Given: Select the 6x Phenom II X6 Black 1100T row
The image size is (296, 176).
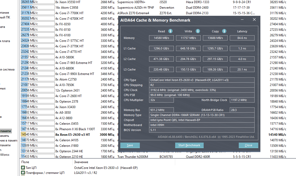Looking at the screenshot, I should [75, 129].
